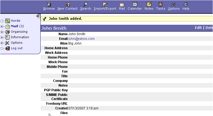Expand the Organizing tree node

coord(2,32)
